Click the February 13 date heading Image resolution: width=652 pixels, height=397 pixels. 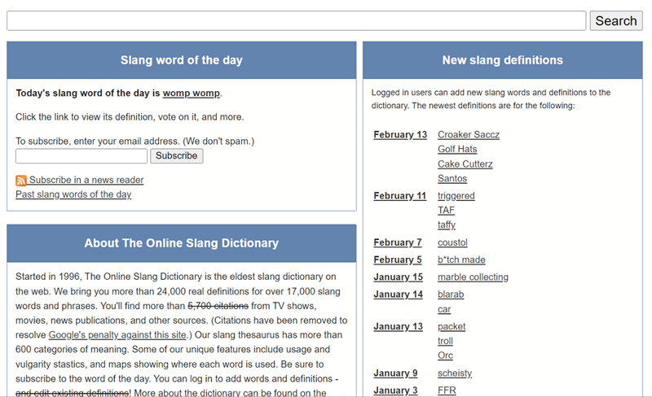click(x=399, y=135)
